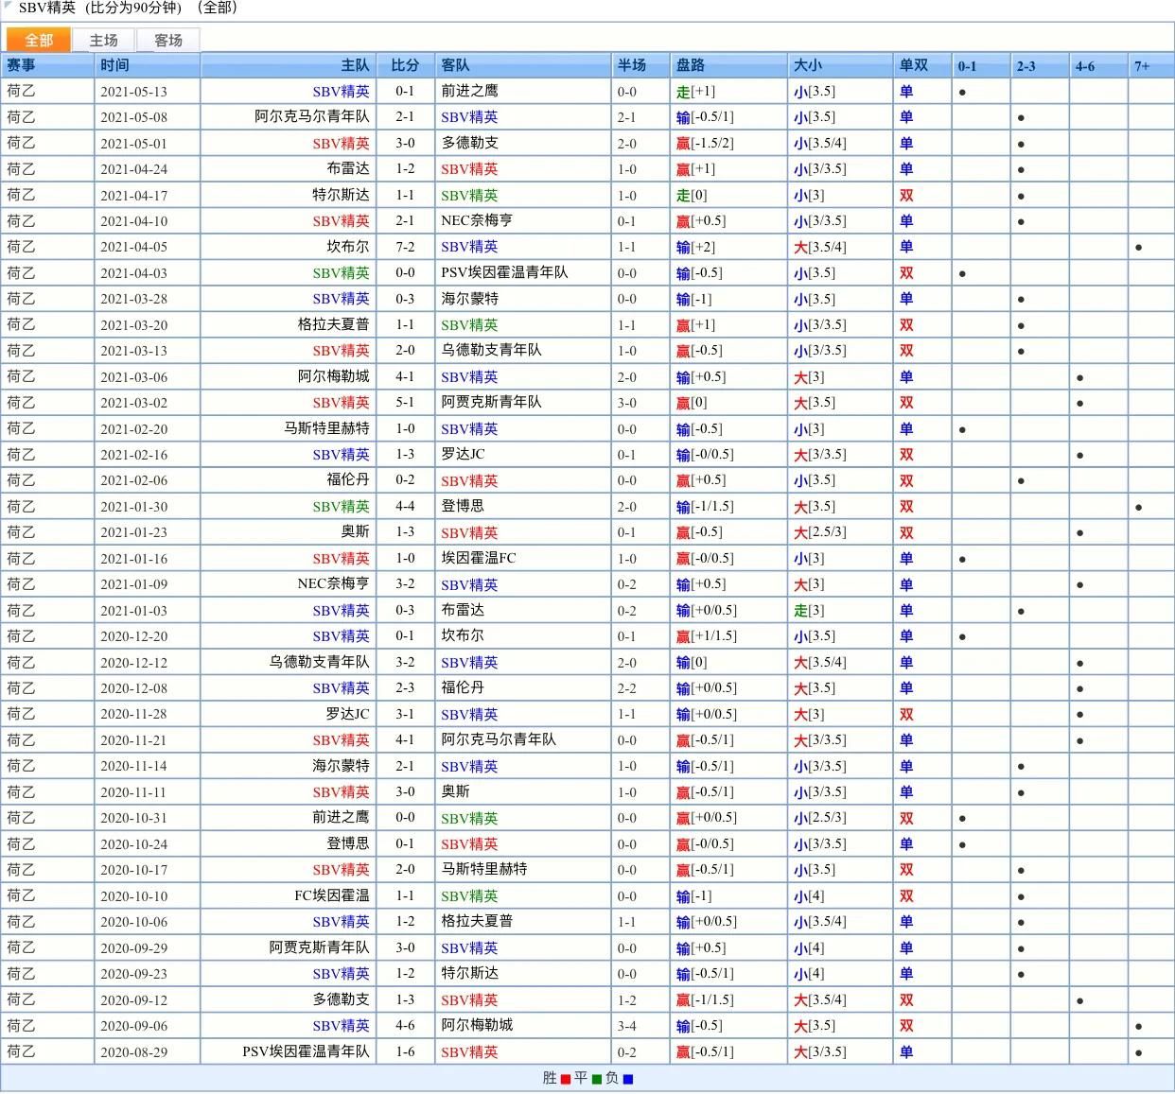Click the green 平 legend square
The image size is (1175, 1094).
coord(596,1079)
